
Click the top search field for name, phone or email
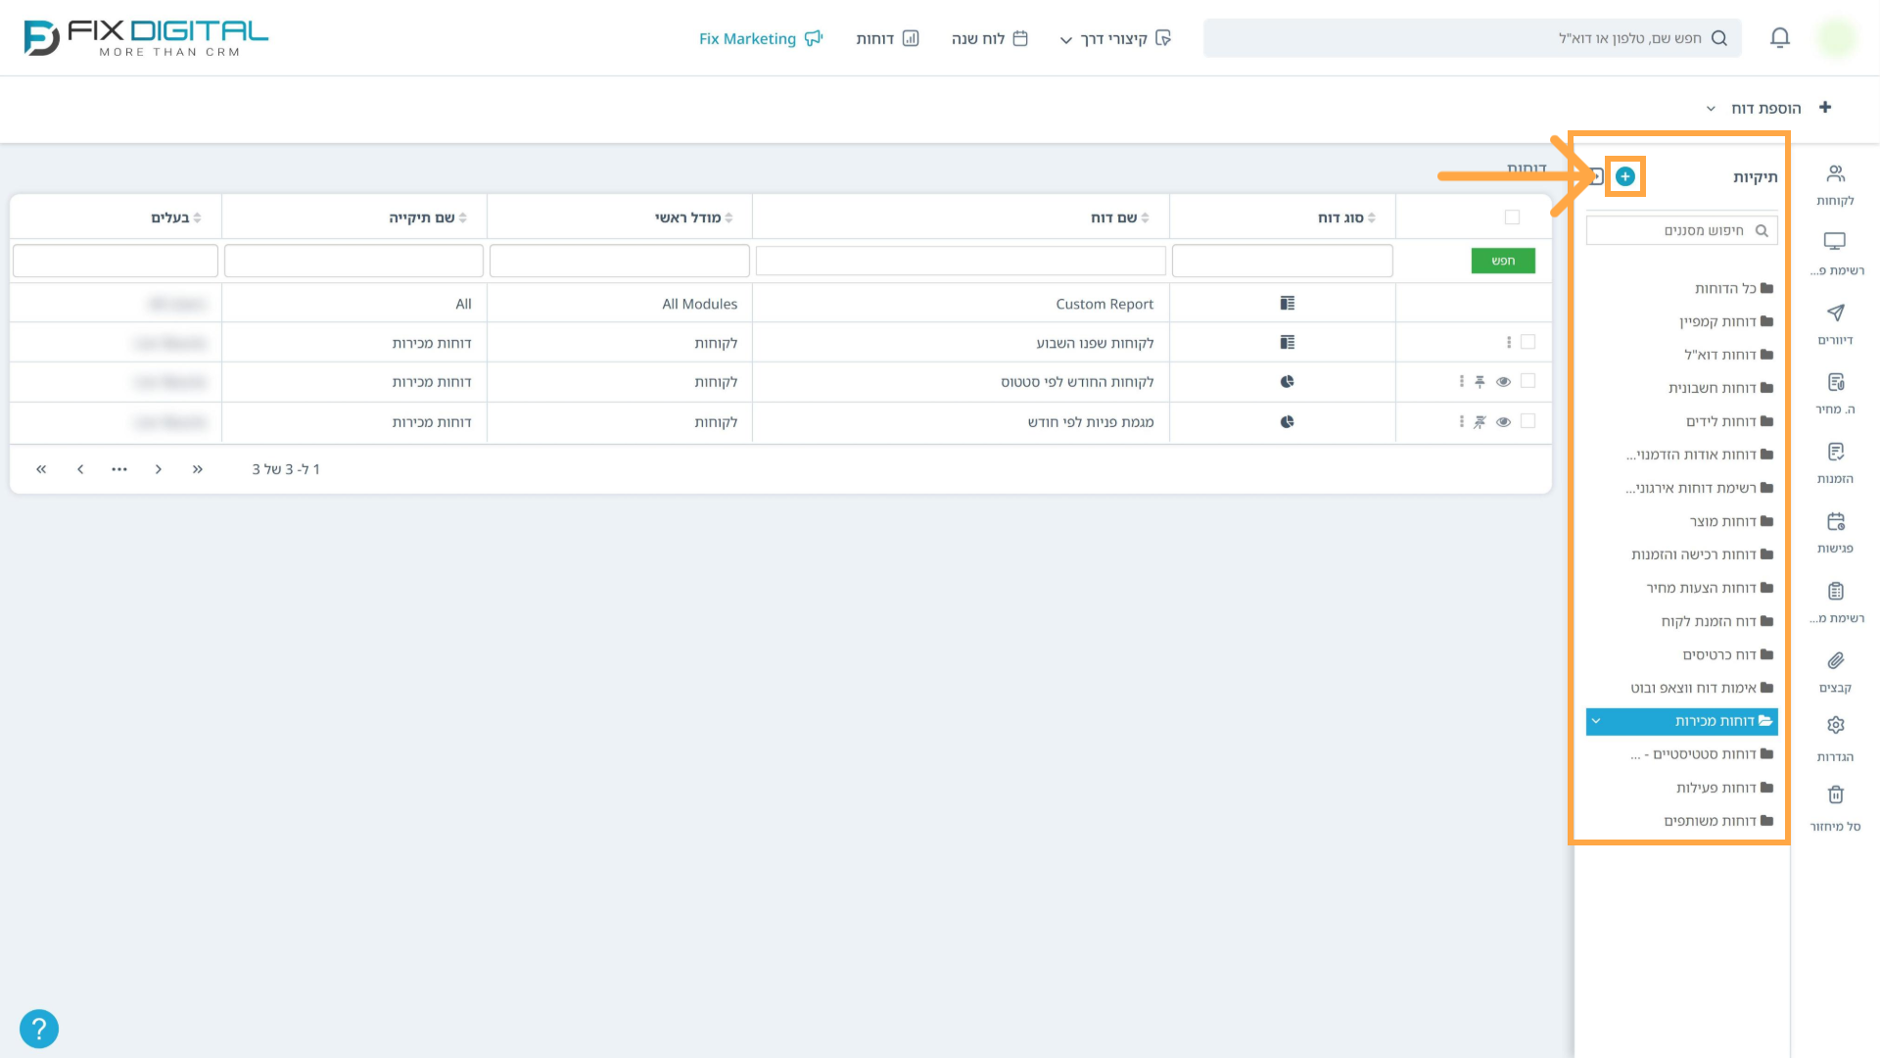pos(1473,38)
